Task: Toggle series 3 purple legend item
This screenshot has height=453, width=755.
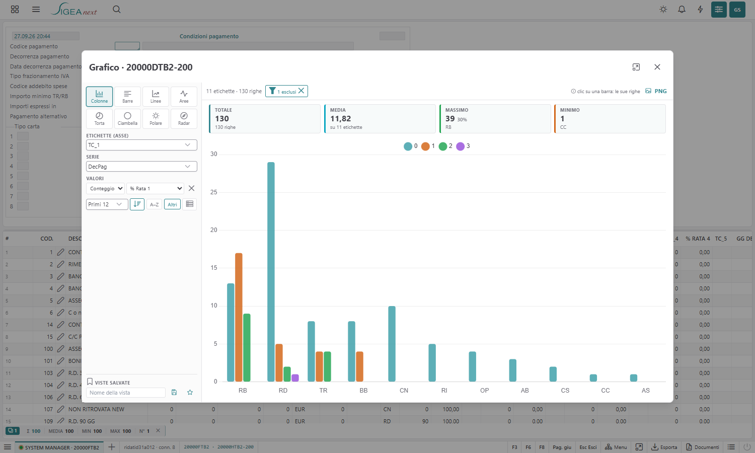Action: point(463,146)
